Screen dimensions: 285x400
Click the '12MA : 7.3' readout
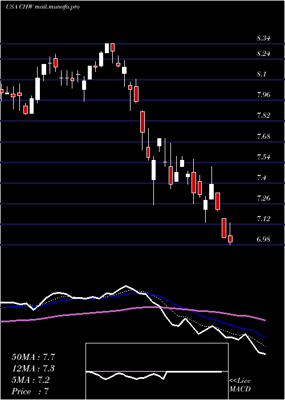pyautogui.click(x=33, y=369)
